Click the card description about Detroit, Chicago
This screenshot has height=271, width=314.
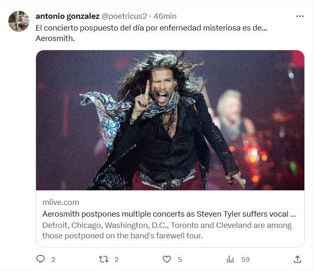coord(167,230)
